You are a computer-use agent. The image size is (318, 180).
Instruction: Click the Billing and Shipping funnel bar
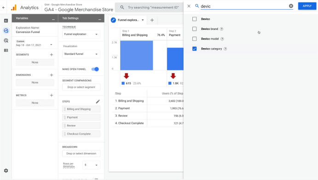[x=137, y=56]
